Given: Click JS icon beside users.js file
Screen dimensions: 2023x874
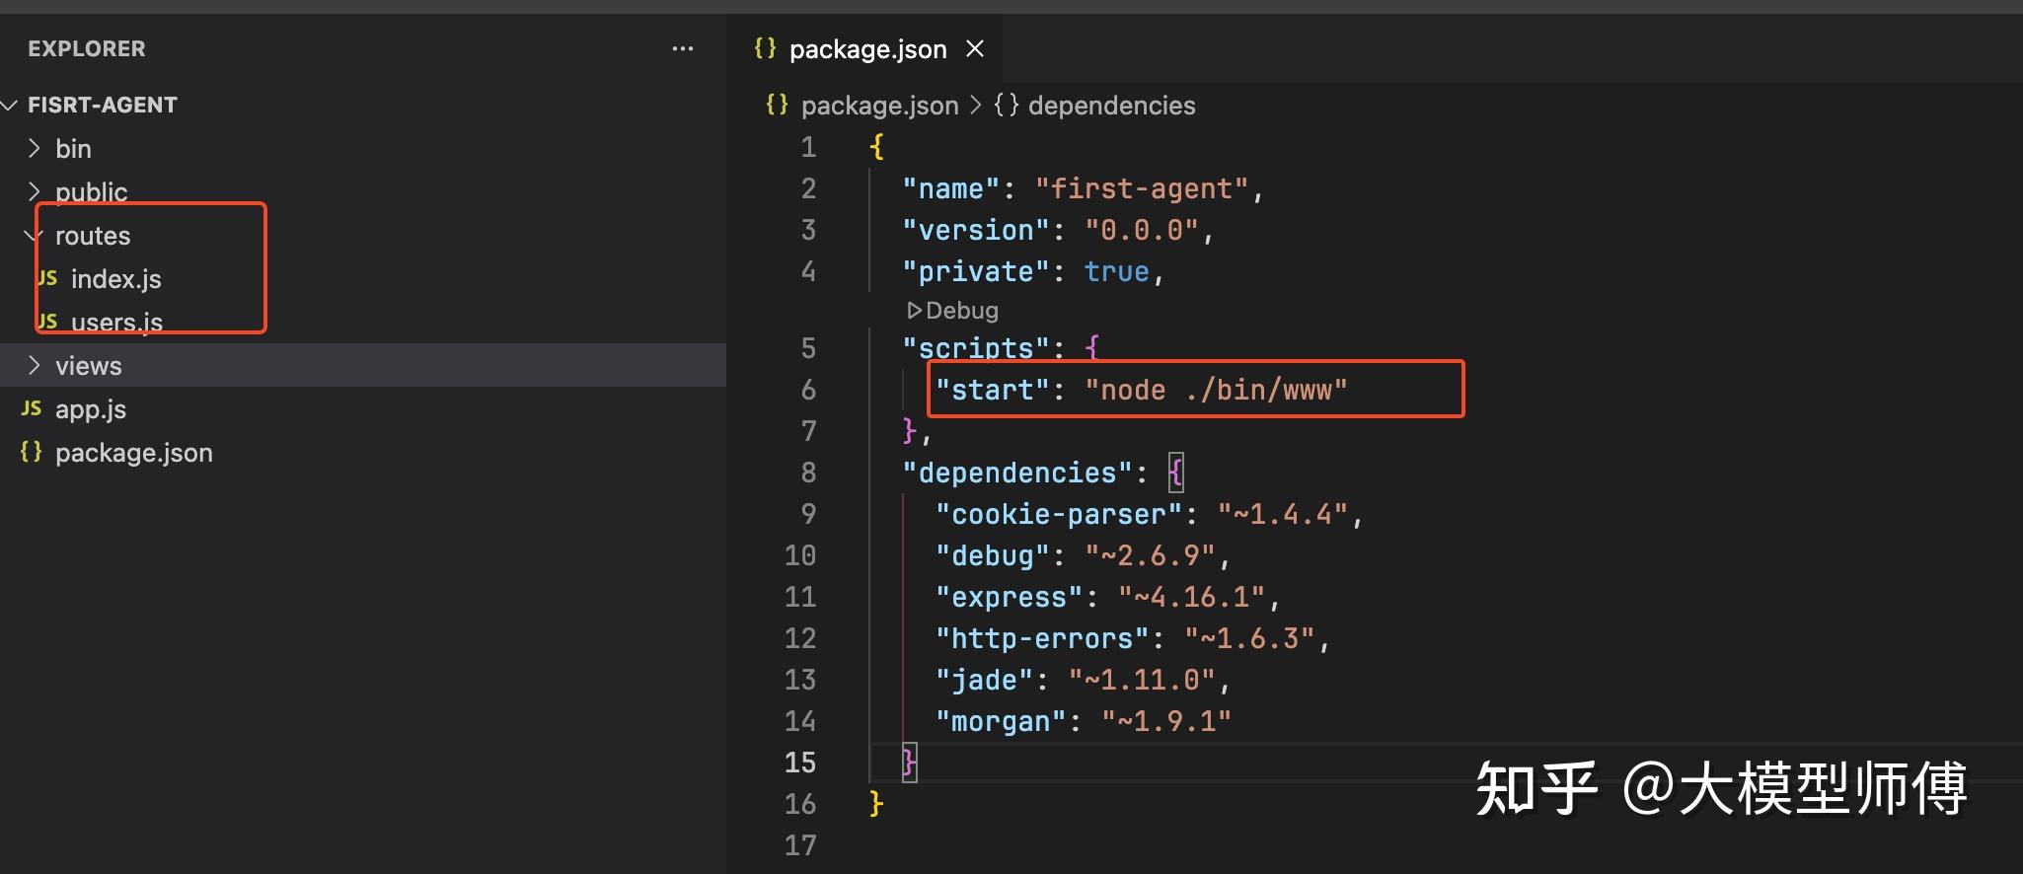Looking at the screenshot, I should tap(47, 322).
